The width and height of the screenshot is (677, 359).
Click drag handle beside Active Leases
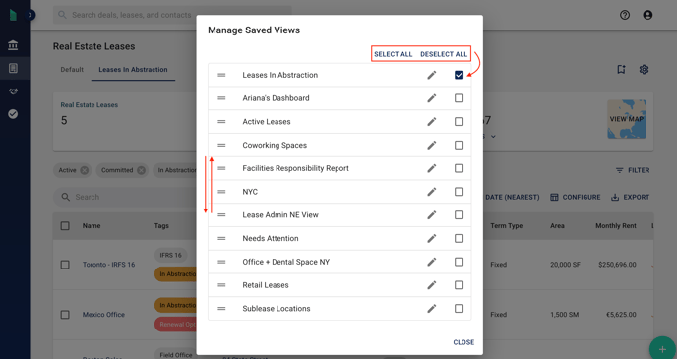[221, 122]
